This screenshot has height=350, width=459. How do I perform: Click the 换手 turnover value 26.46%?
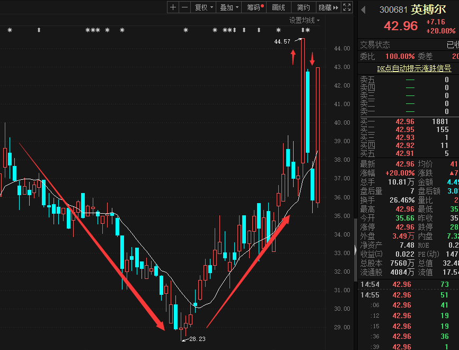click(x=402, y=200)
